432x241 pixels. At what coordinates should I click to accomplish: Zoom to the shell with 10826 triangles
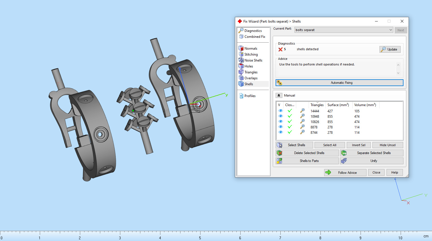pos(302,122)
